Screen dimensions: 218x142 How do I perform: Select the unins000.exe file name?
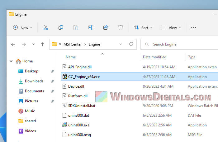[79, 125]
